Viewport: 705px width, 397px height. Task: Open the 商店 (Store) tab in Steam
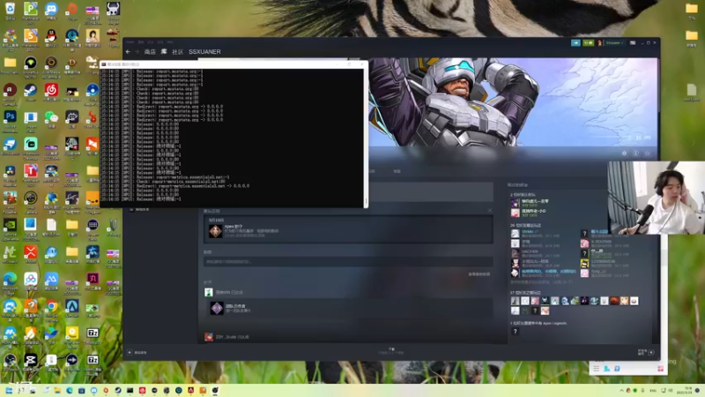click(150, 52)
